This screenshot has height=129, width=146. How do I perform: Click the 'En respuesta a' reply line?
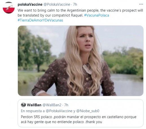60,111
